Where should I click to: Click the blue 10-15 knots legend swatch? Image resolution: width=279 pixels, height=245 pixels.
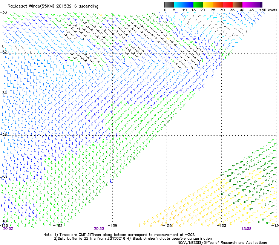[x=188, y=5]
